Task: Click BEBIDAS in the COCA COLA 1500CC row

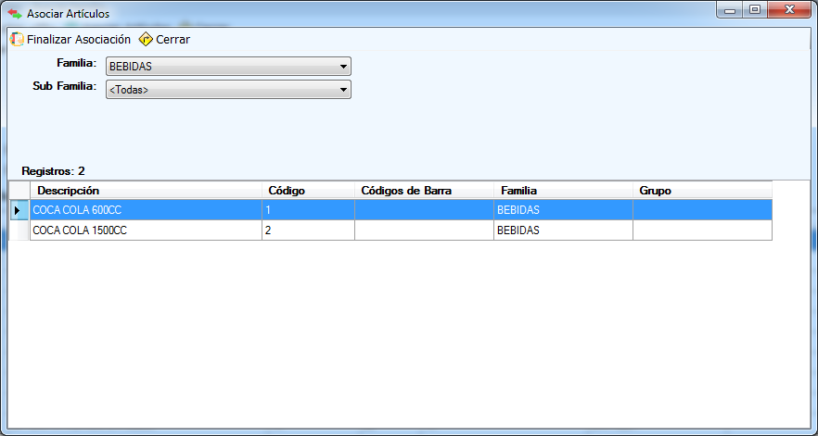Action: point(564,230)
